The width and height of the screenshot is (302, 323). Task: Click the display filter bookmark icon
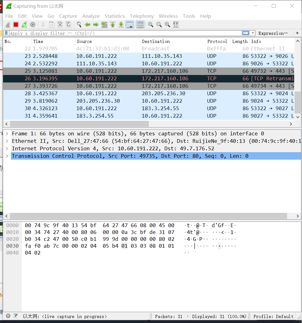click(7, 33)
